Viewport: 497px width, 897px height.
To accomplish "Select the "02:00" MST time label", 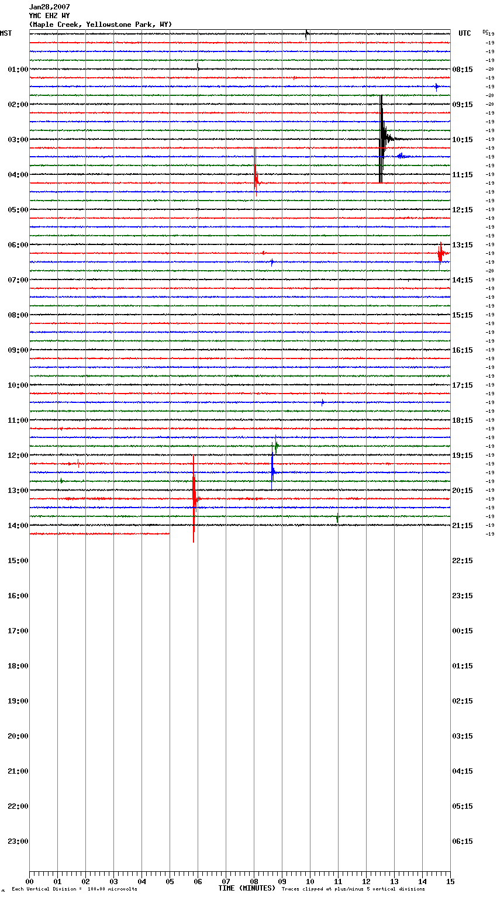I will [x=18, y=105].
